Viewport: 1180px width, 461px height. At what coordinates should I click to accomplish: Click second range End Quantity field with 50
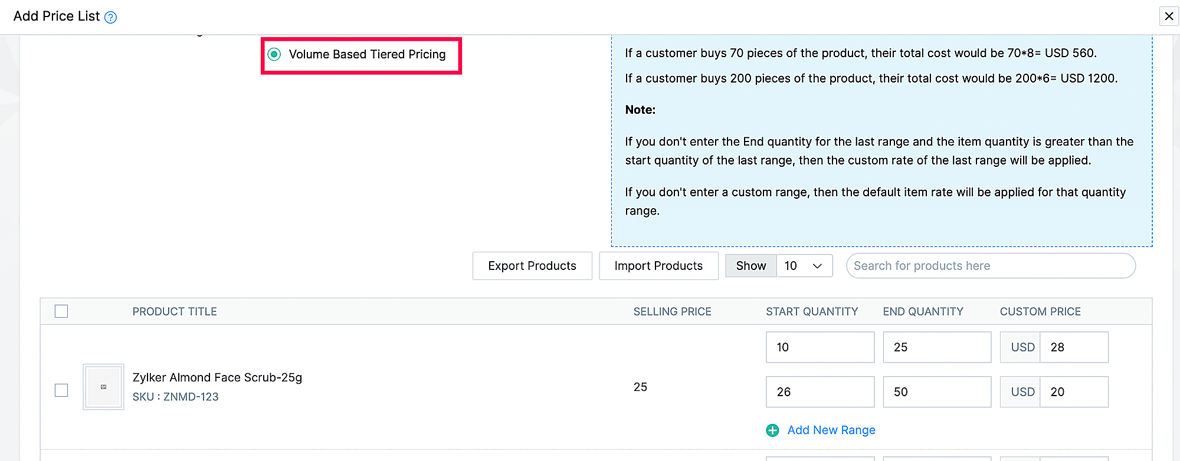tap(936, 392)
